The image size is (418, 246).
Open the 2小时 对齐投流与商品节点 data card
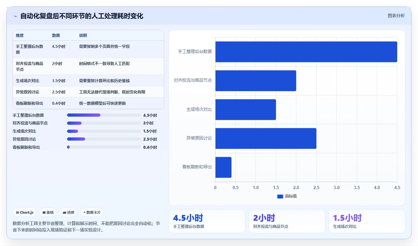click(287, 221)
